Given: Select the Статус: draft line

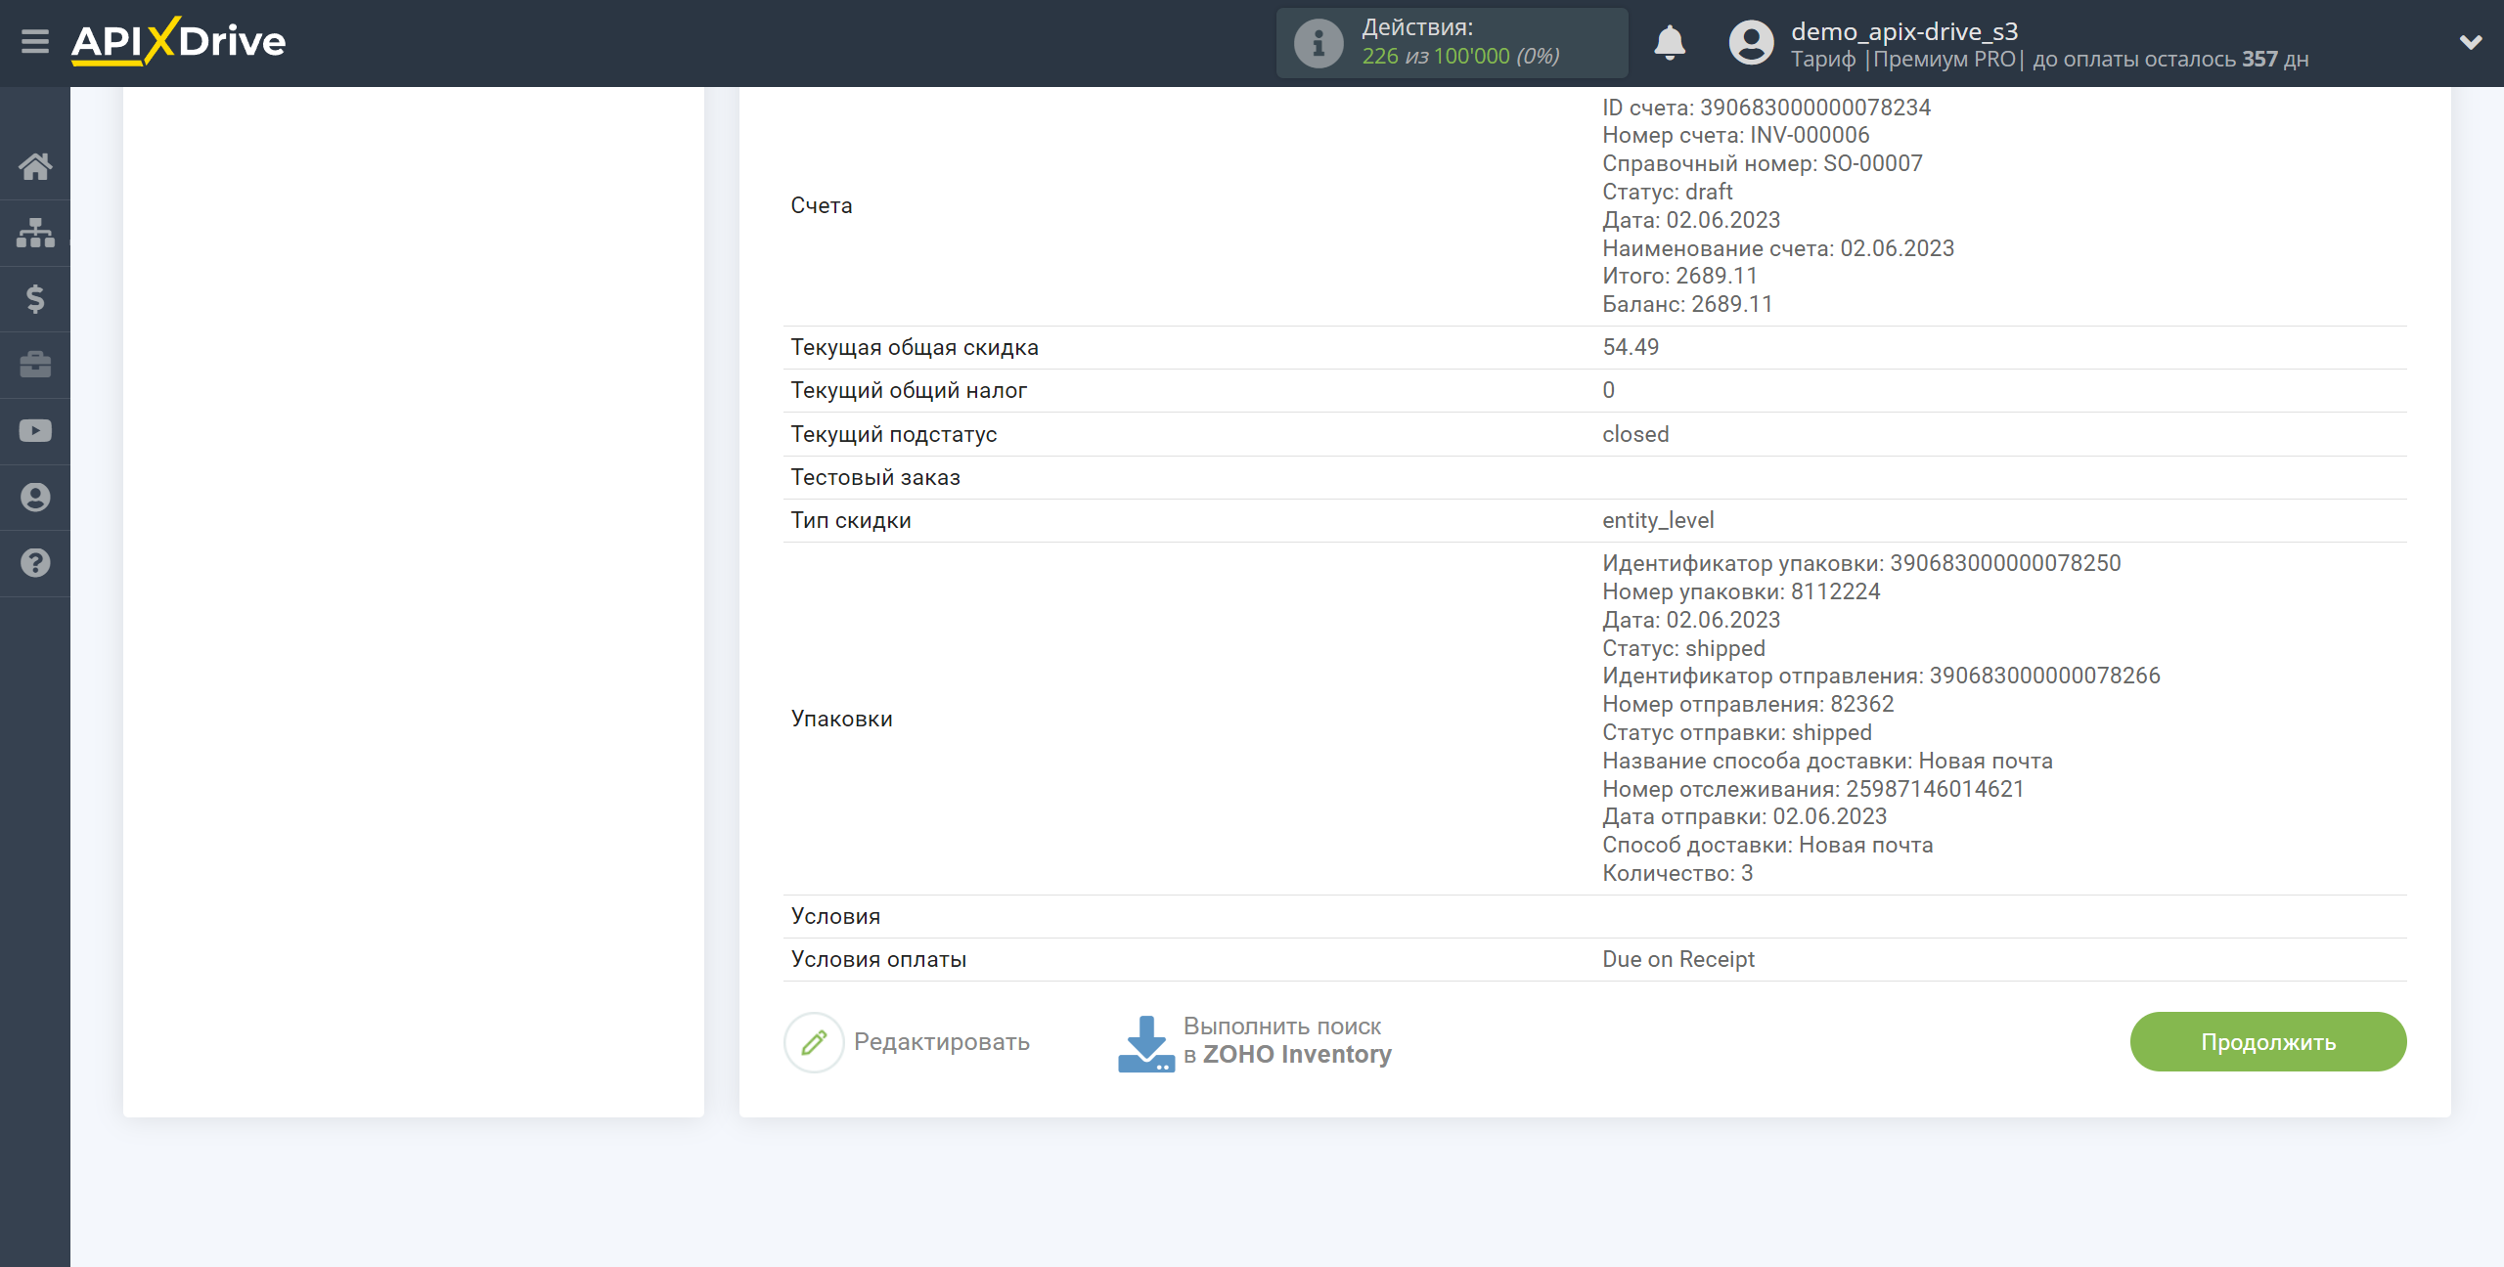Looking at the screenshot, I should pyautogui.click(x=1668, y=192).
